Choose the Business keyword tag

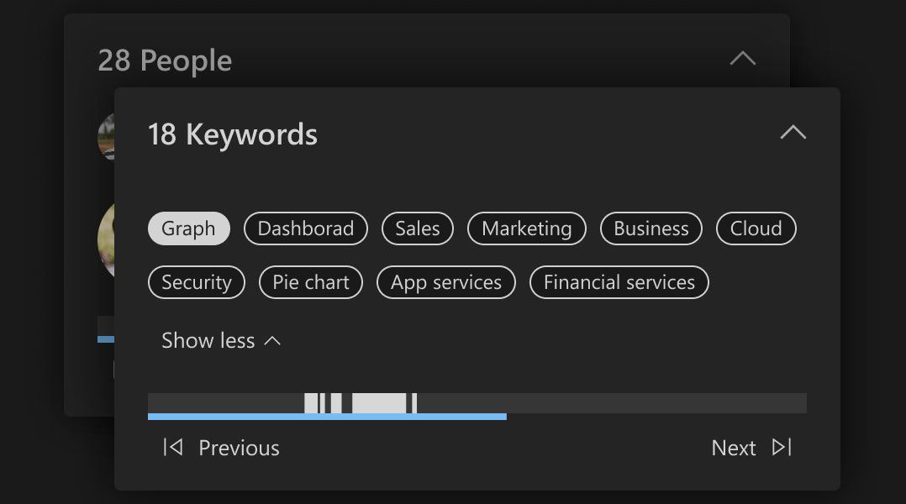651,228
